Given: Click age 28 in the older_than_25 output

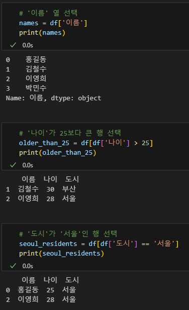Looking at the screenshot, I should pos(50,199).
